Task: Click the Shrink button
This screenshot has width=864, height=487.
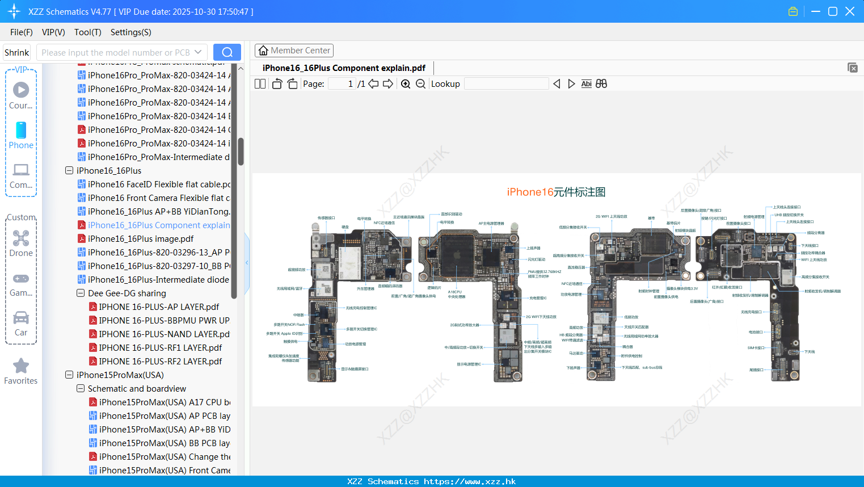Action: [x=17, y=52]
